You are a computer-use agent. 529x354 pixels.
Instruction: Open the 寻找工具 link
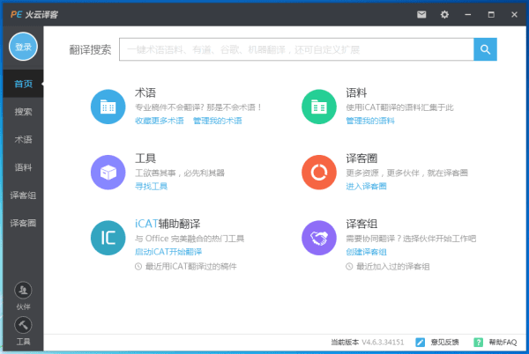[x=151, y=187]
